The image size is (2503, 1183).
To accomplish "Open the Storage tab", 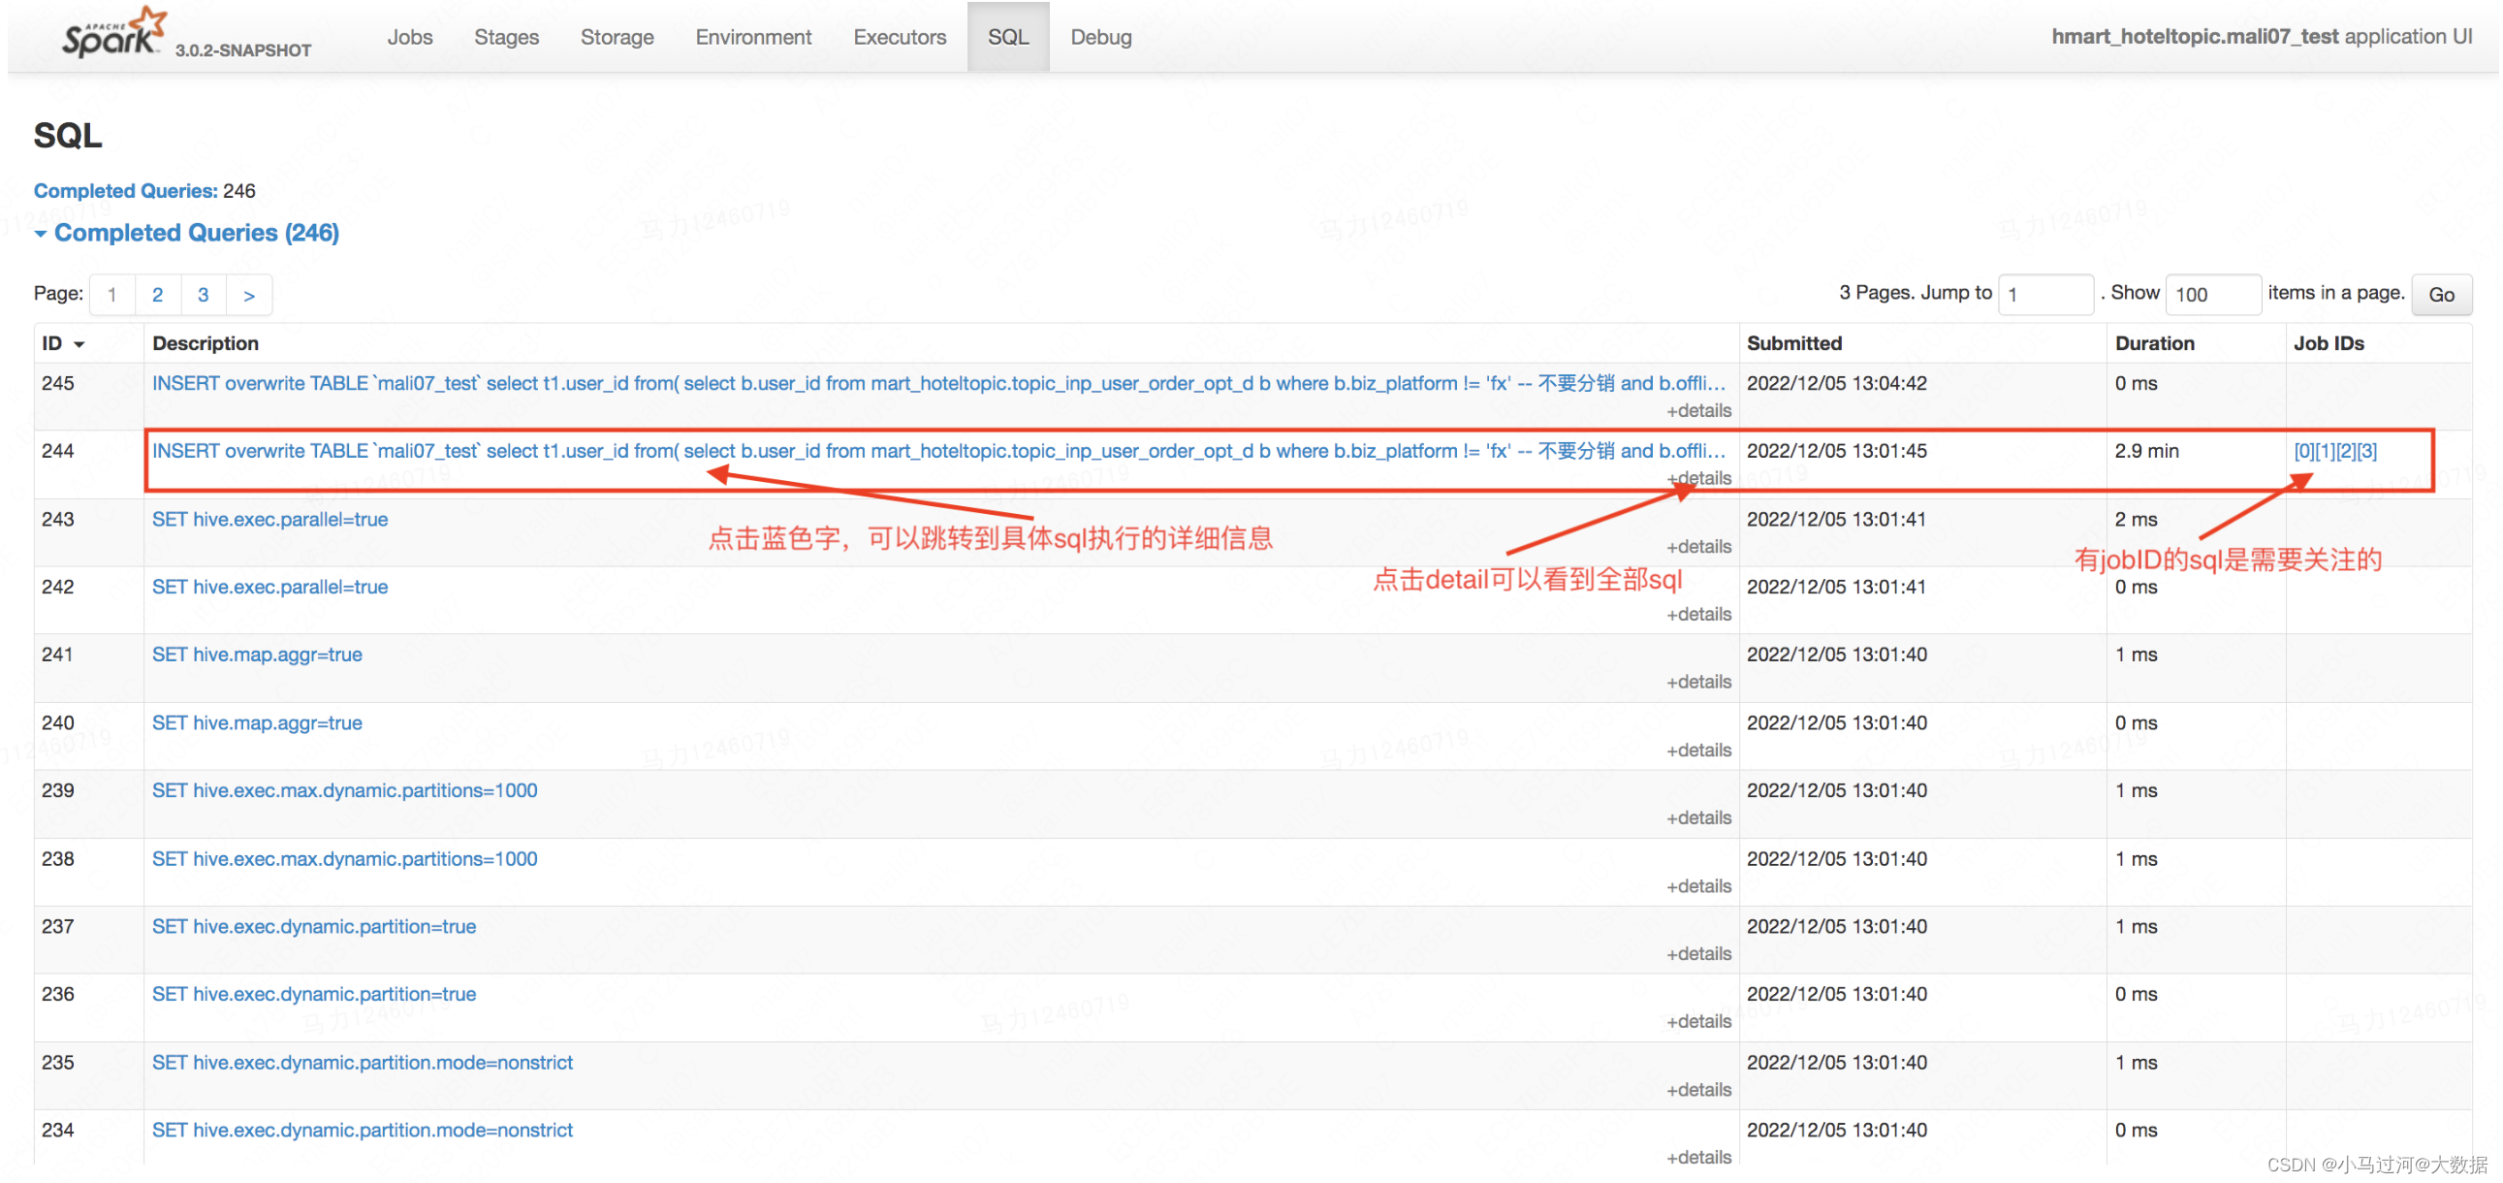I will (617, 36).
